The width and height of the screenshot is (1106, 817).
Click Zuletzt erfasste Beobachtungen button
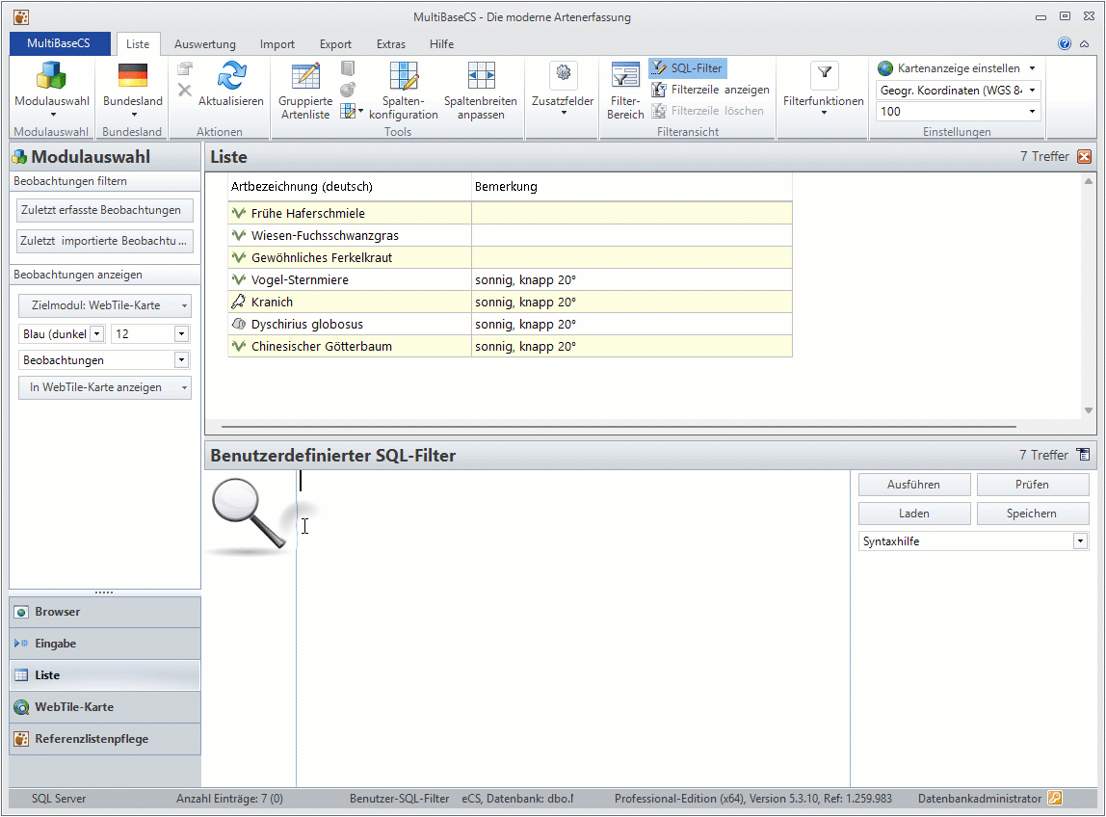105,210
